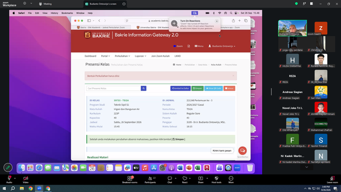Click the Zoom camera link in header
The height and width of the screenshot is (192, 341).
(x=178, y=46)
